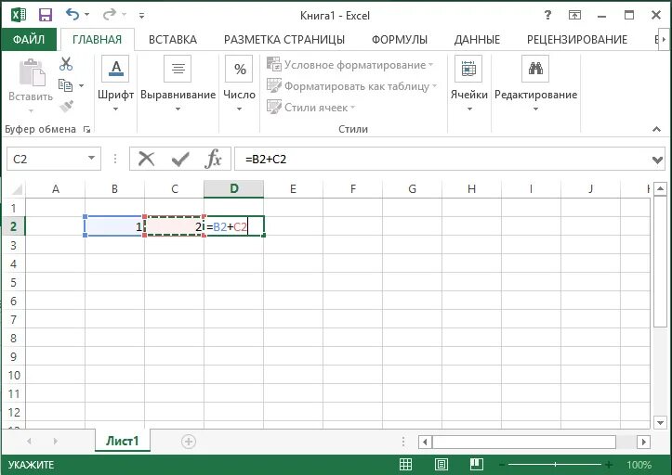Open Excel Help question mark
Image resolution: width=672 pixels, height=475 pixels.
(x=547, y=16)
